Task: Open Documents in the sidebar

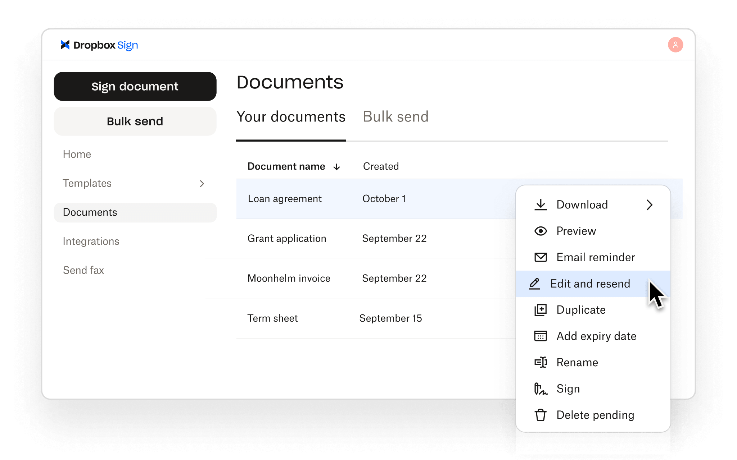Action: pos(135,212)
